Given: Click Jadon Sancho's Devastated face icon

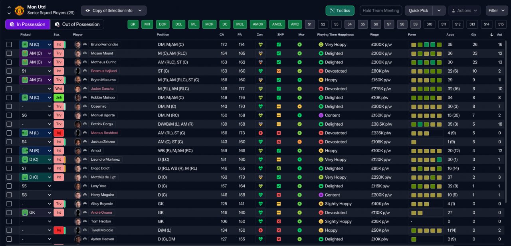Looking at the screenshot, I should point(321,89).
